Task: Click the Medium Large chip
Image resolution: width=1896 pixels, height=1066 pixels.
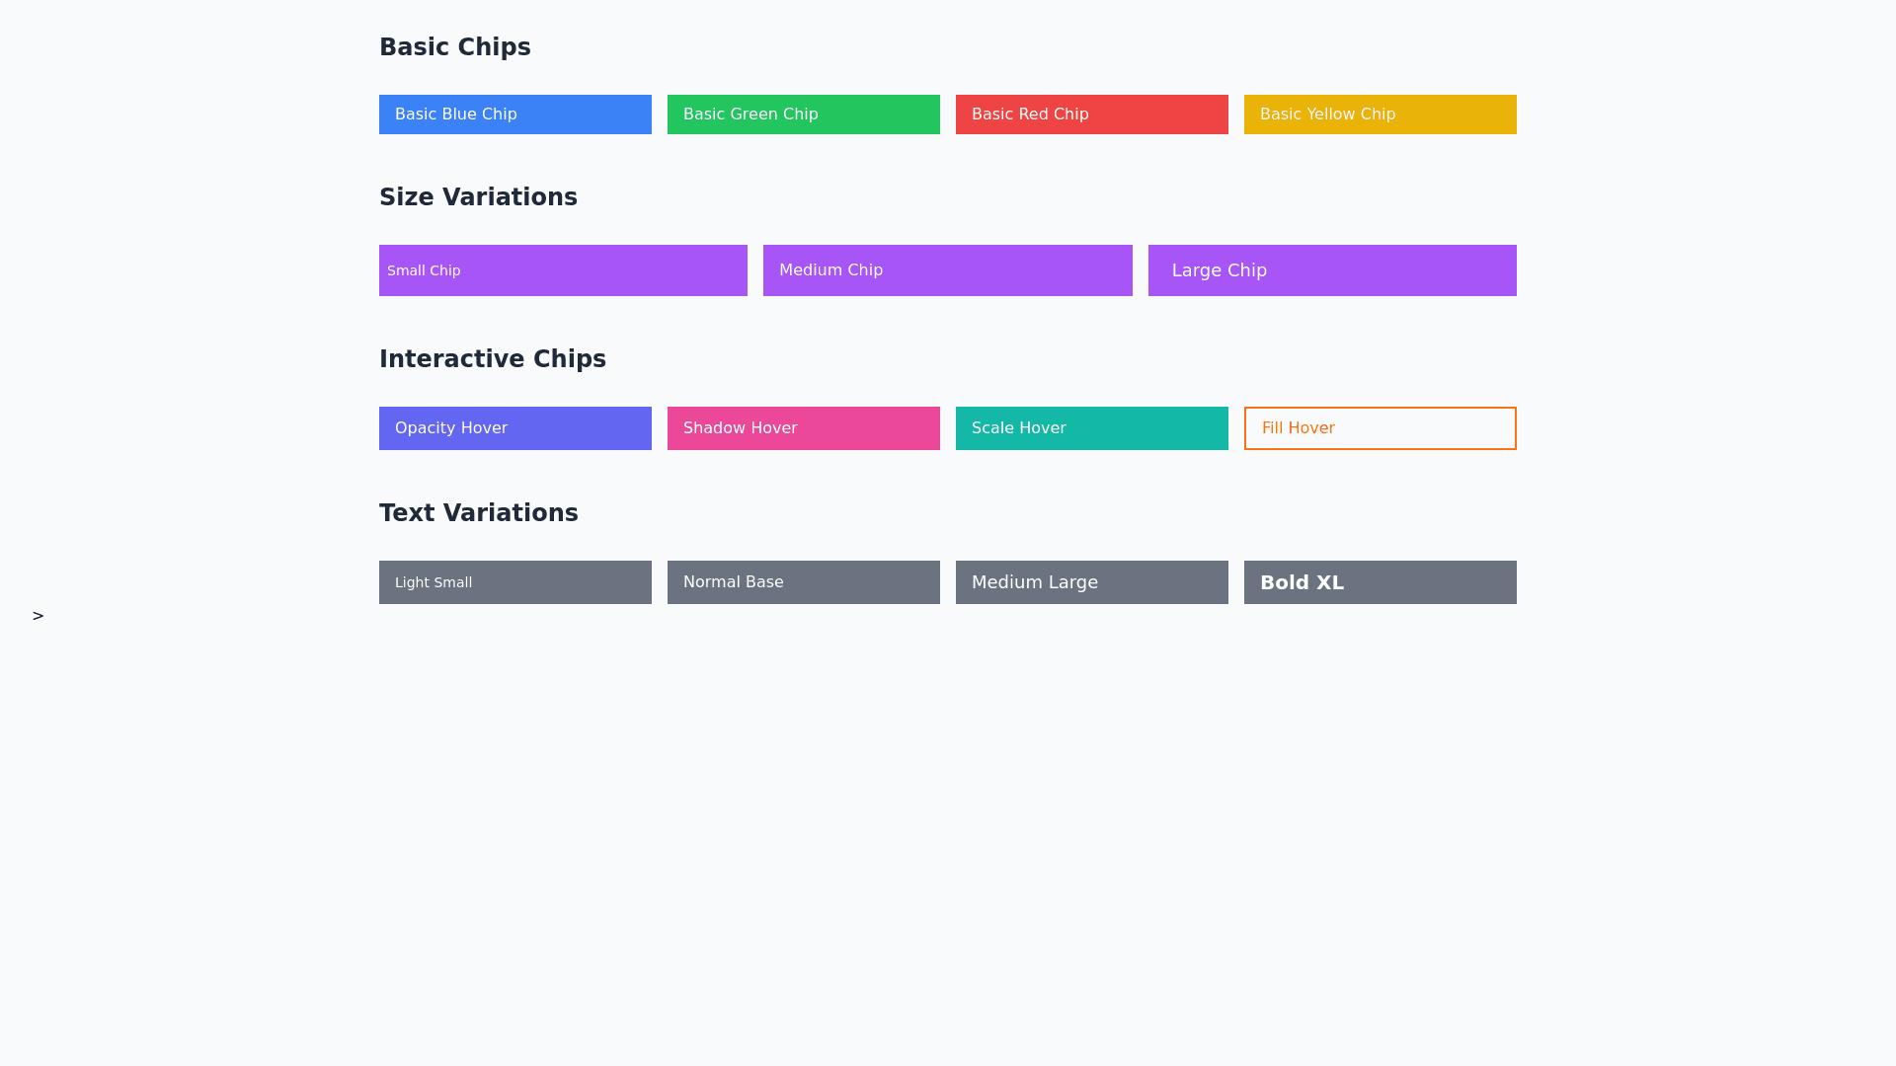Action: click(x=1091, y=582)
